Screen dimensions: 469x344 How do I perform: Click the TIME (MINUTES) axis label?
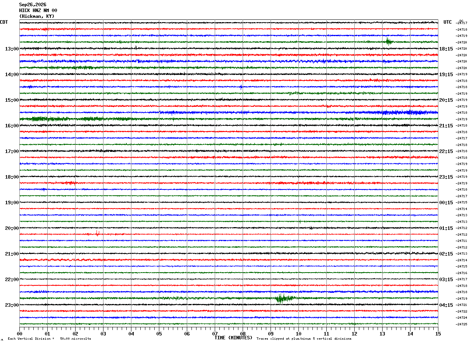tap(233, 338)
